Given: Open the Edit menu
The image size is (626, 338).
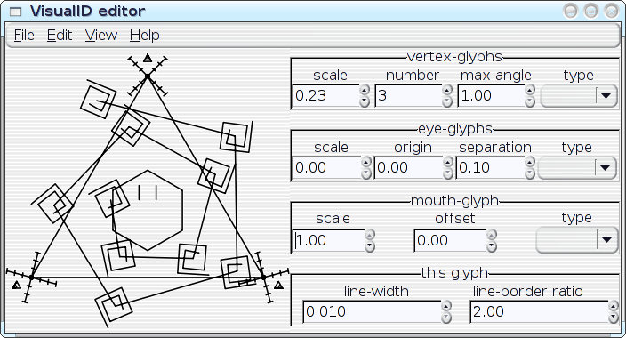Looking at the screenshot, I should tap(60, 36).
